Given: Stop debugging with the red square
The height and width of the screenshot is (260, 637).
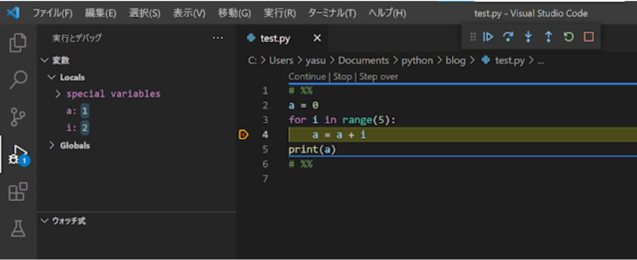Looking at the screenshot, I should point(589,37).
